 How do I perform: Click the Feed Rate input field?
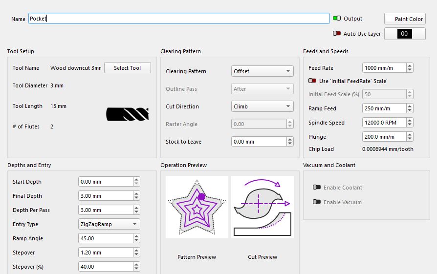pyautogui.click(x=384, y=68)
